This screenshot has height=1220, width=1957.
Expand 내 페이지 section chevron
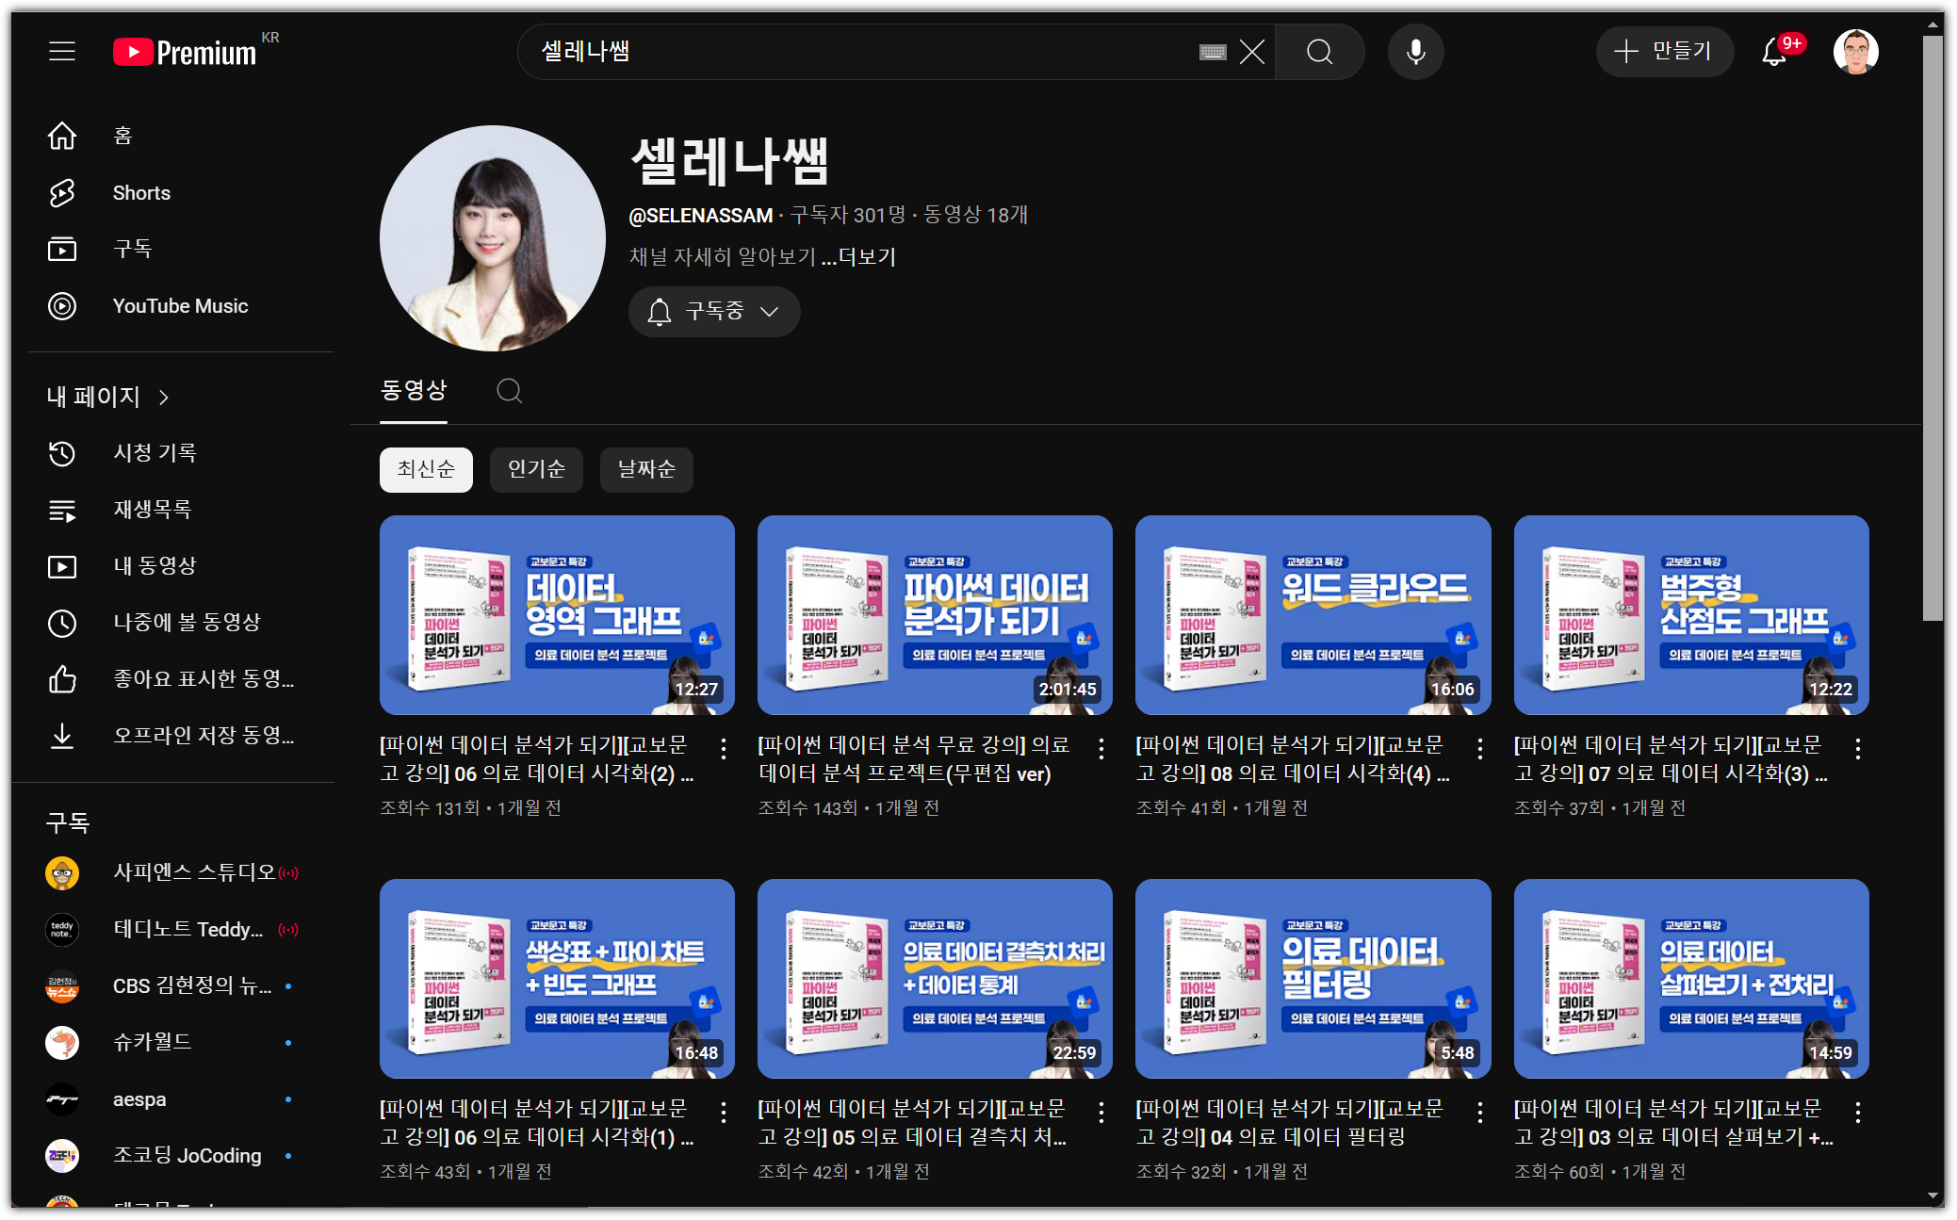(x=164, y=398)
